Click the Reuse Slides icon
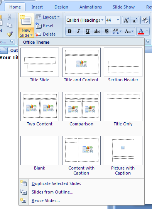Screen dimensions: 152x209 24,200
